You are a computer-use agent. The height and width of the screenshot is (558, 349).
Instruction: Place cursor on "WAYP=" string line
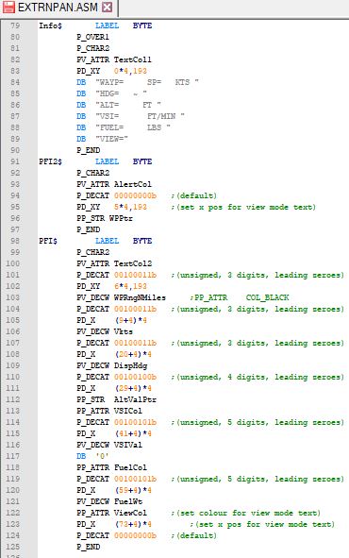(x=147, y=82)
